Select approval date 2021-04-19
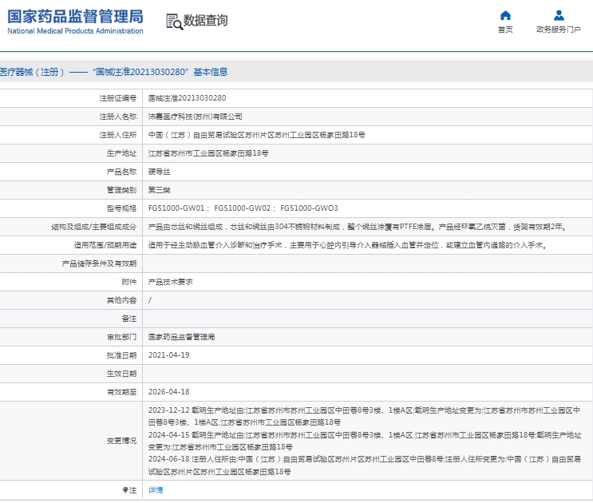 168,355
